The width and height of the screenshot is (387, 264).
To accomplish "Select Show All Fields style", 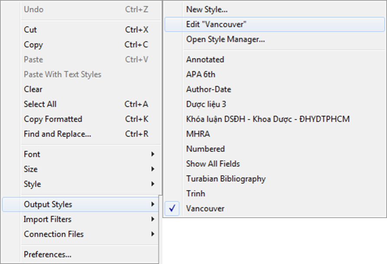I will click(275, 164).
